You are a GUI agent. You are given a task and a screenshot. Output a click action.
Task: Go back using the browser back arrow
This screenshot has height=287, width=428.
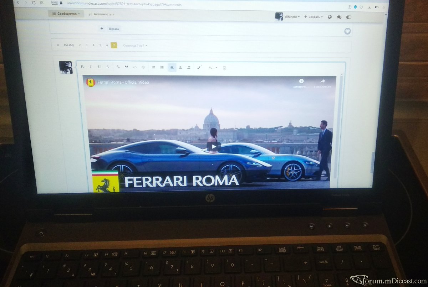coord(18,2)
